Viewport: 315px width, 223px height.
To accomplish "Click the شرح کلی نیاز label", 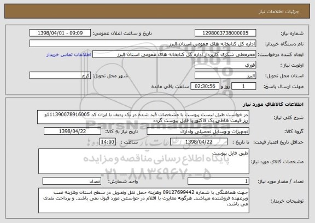I will coord(289,117).
